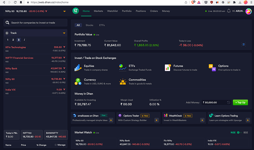Open the smallcases on Dhan arrow

(x=111, y=120)
